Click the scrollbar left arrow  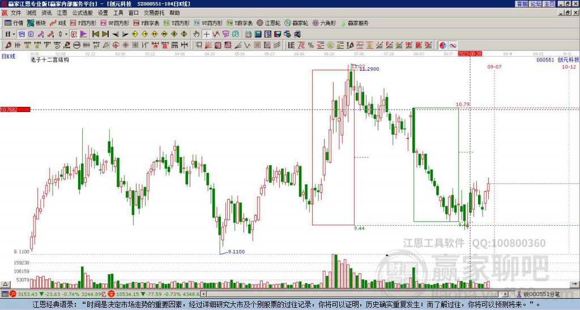click(x=203, y=294)
